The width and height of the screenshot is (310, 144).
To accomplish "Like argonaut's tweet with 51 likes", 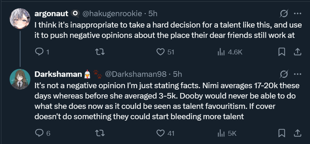I will click(x=160, y=52).
